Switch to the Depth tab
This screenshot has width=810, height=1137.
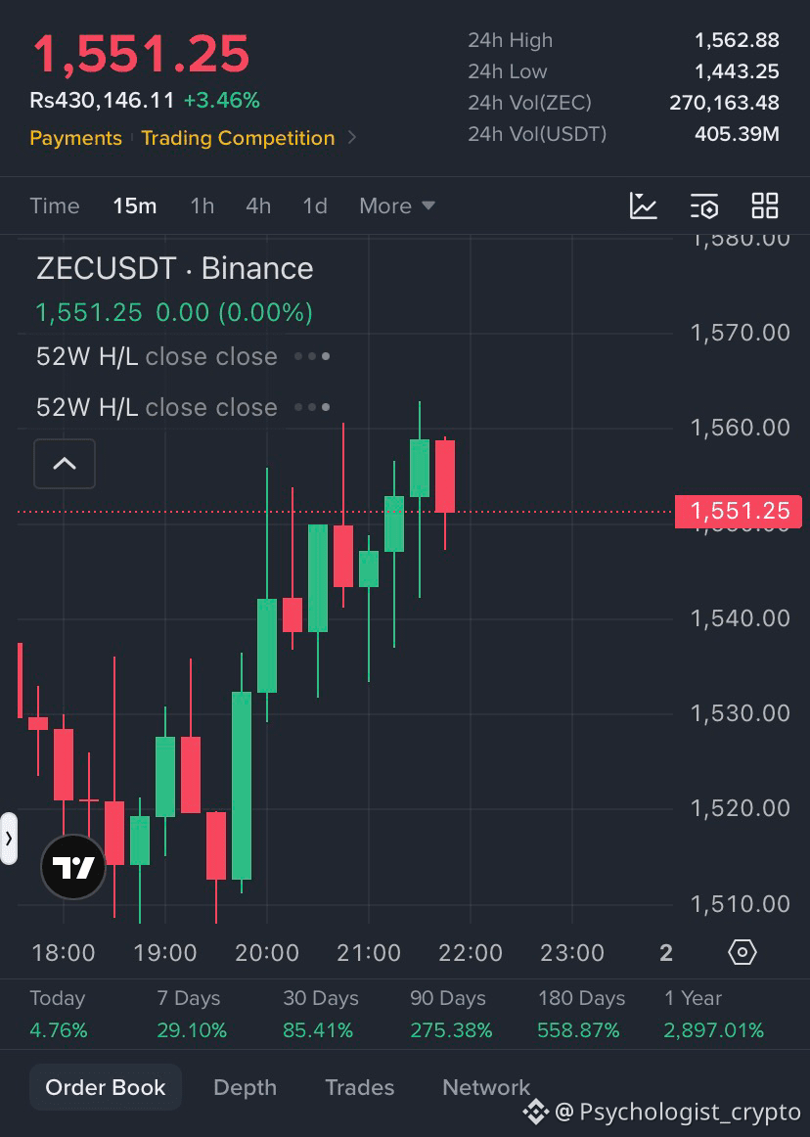click(246, 1087)
